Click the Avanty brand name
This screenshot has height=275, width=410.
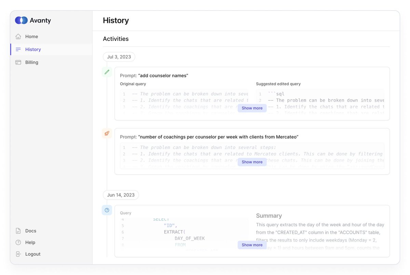pyautogui.click(x=40, y=20)
